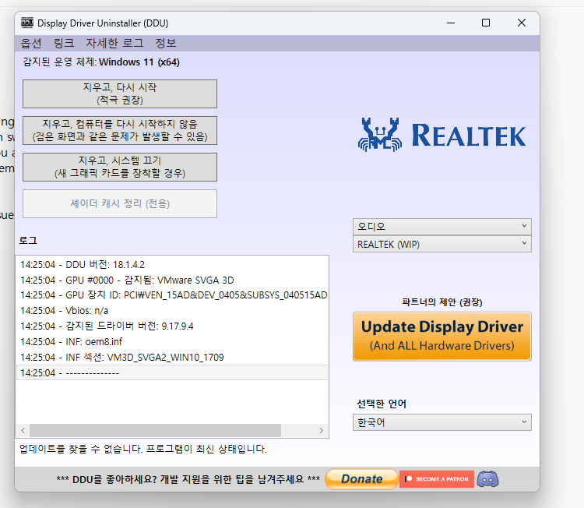Click the 선택한 언어 label
This screenshot has height=508, width=584.
(382, 404)
